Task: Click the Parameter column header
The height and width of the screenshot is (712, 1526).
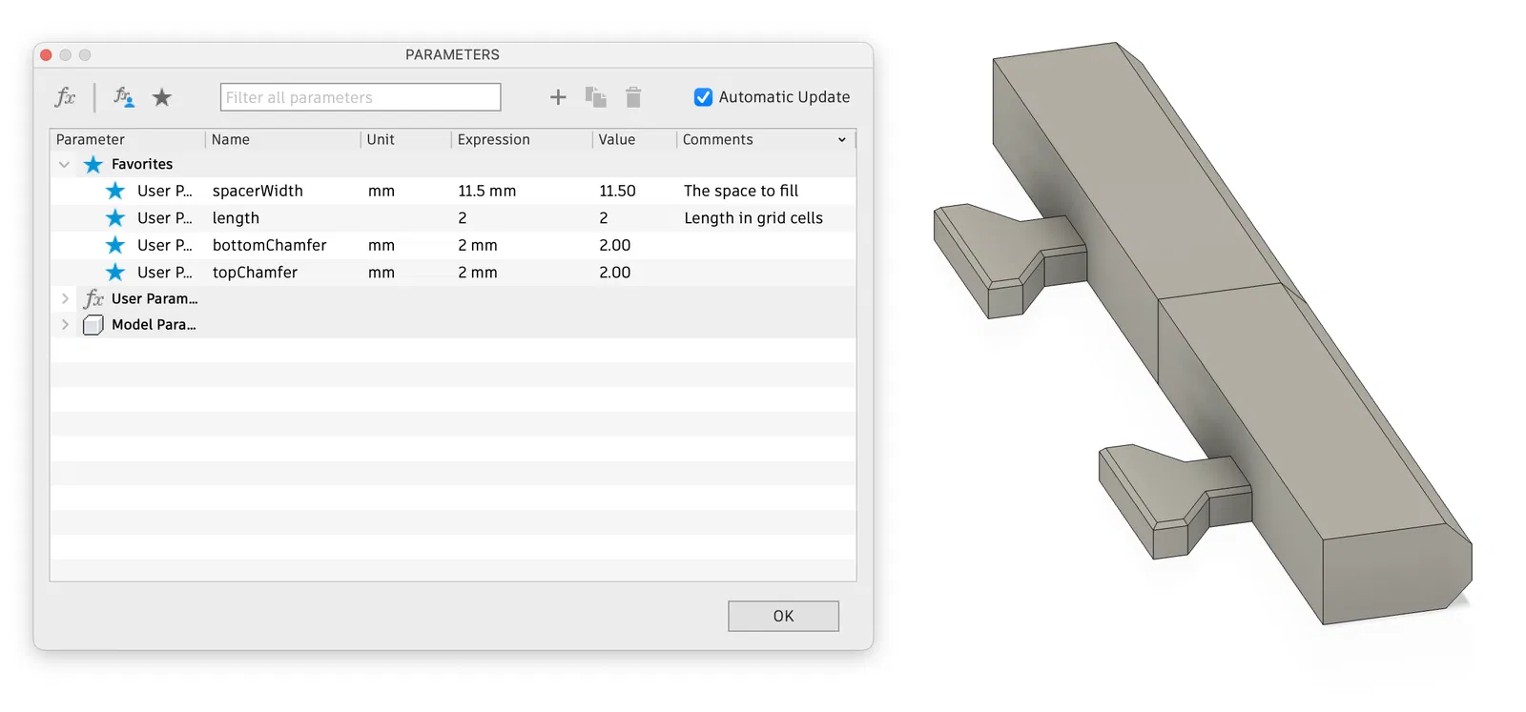Action: [x=127, y=139]
